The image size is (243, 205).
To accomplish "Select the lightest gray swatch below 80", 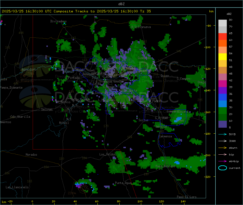I will tap(222, 23).
